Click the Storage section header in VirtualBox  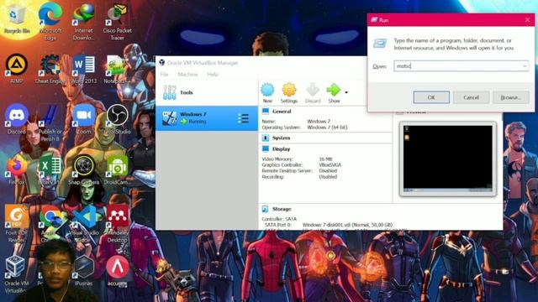[x=282, y=209]
